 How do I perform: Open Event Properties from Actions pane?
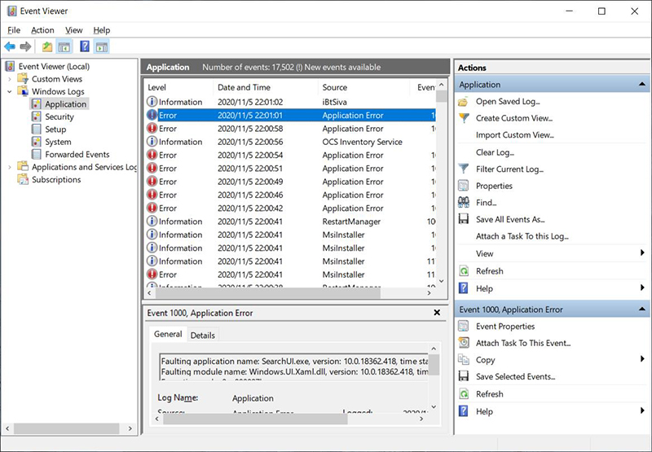(504, 327)
